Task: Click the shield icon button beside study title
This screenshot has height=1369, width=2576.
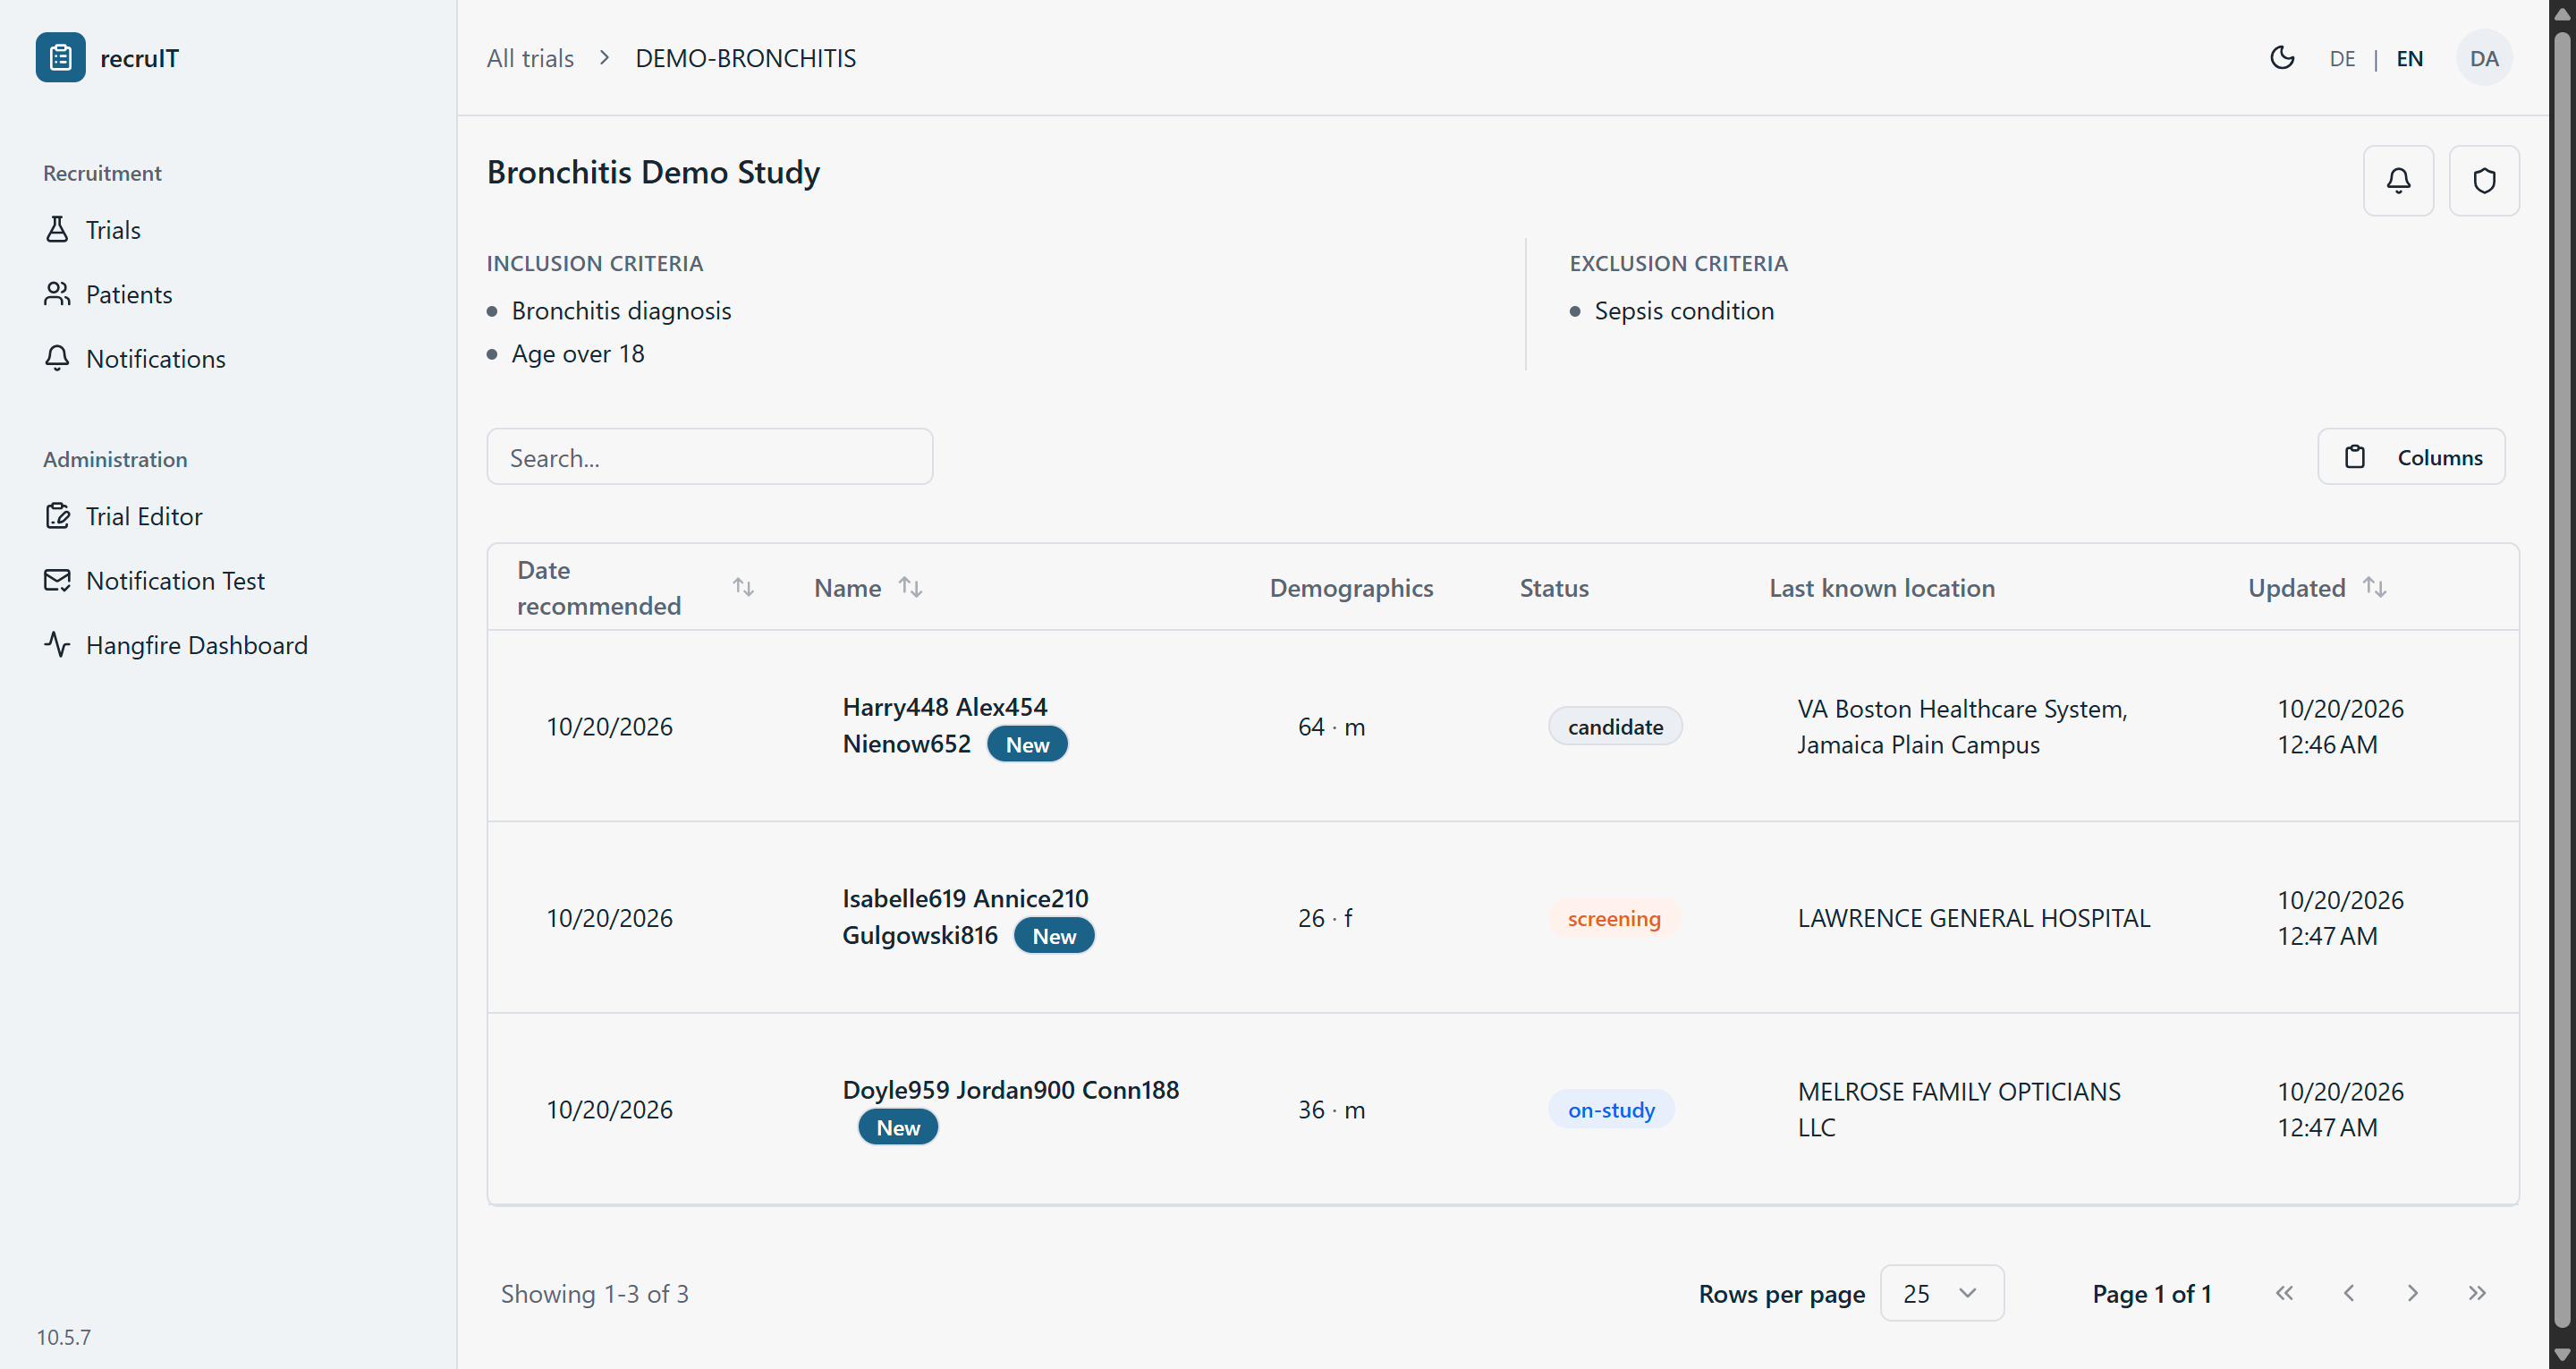Action: (2484, 180)
